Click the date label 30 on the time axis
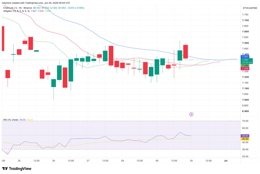Viewport: 260px width, 174px height. tap(191, 161)
